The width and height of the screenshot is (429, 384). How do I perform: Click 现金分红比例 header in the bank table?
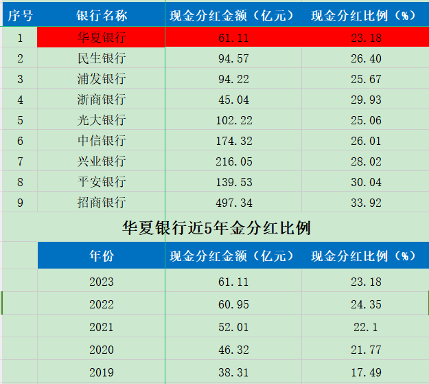click(365, 15)
